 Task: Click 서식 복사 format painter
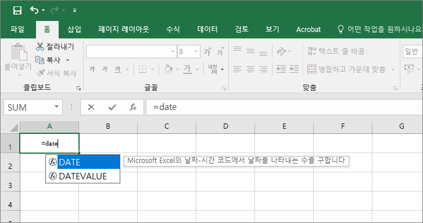(56, 73)
